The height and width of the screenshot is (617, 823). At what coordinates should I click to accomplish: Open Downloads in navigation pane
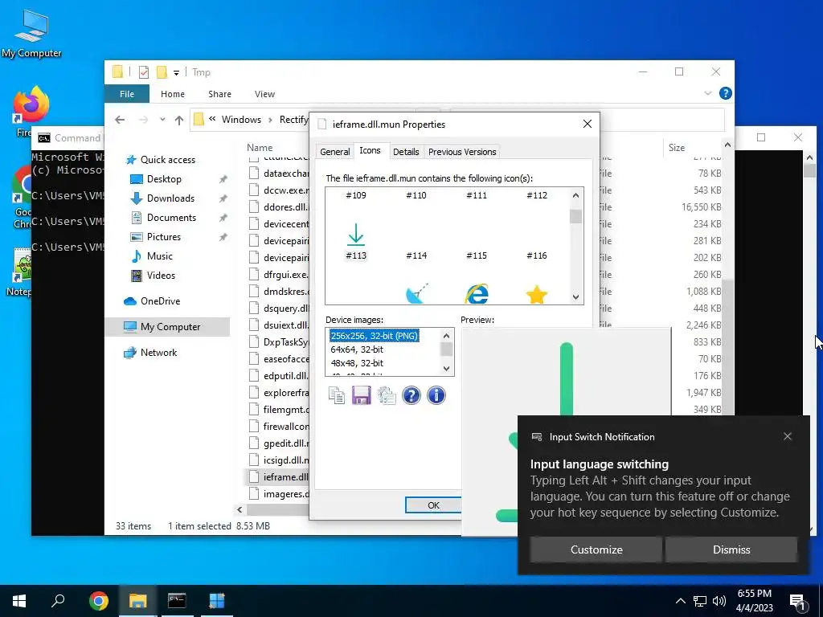click(x=170, y=198)
